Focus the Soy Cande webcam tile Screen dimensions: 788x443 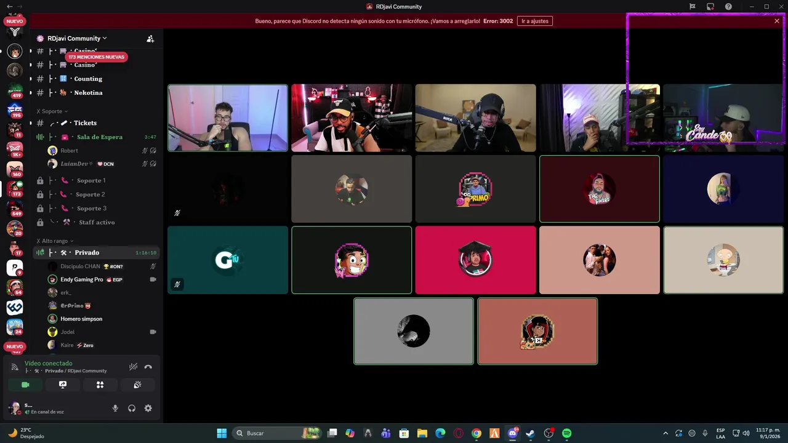coord(723,118)
